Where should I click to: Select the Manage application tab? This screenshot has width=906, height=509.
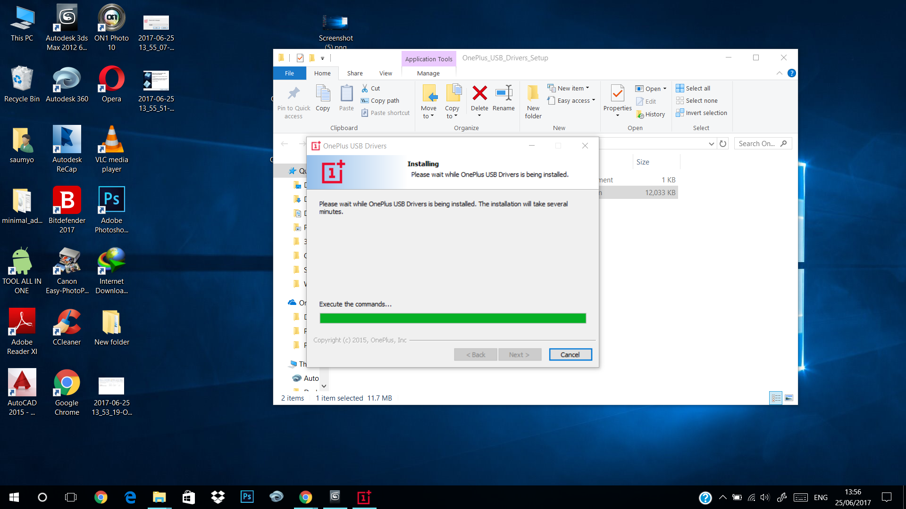[428, 73]
